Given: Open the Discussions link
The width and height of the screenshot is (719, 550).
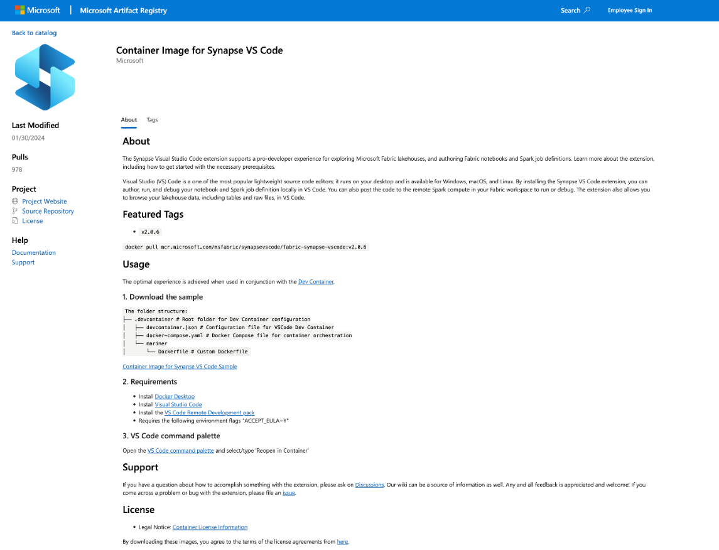Looking at the screenshot, I should [x=369, y=485].
